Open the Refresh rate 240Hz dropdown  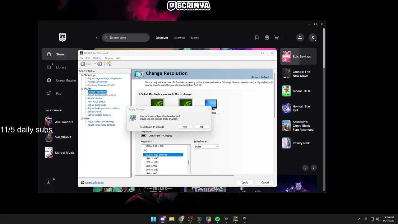pyautogui.click(x=206, y=147)
